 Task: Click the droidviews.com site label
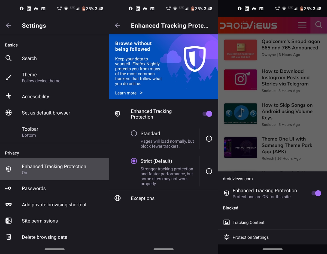coord(238,179)
